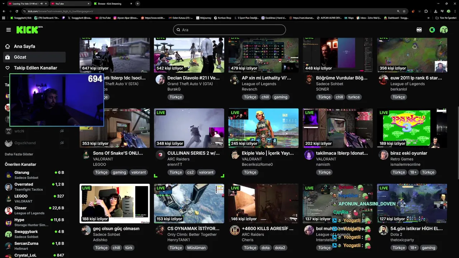Screen dimensions: 459x258
Task: Click Retro Games category link
Action: coord(402,159)
